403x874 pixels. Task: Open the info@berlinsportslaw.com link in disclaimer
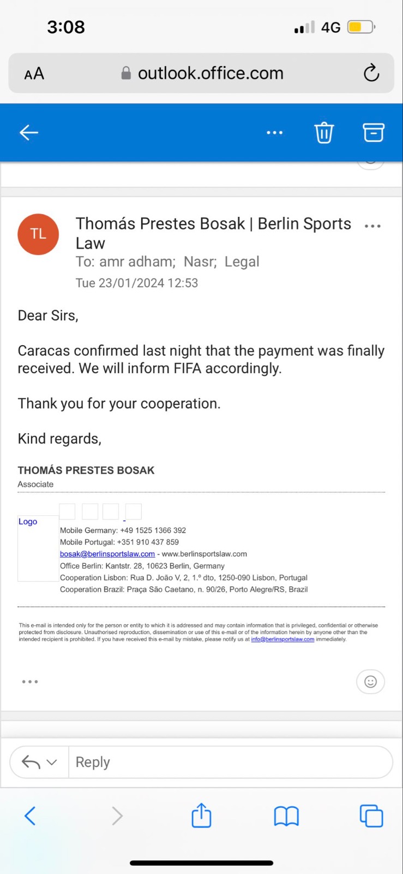point(282,639)
